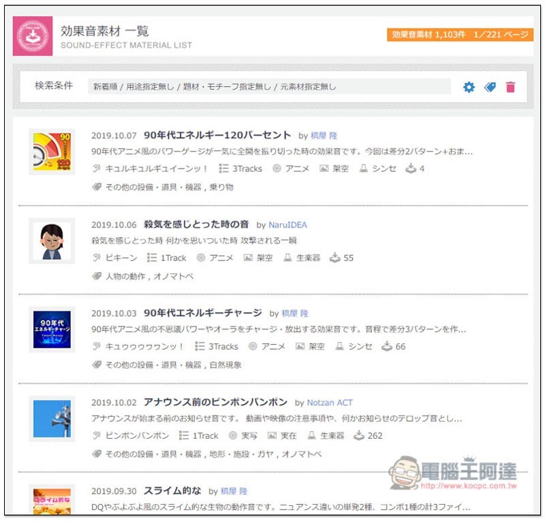Open thumbnail of 90年代エネルギー120パーセント
This screenshot has width=545, height=521.
coord(52,152)
